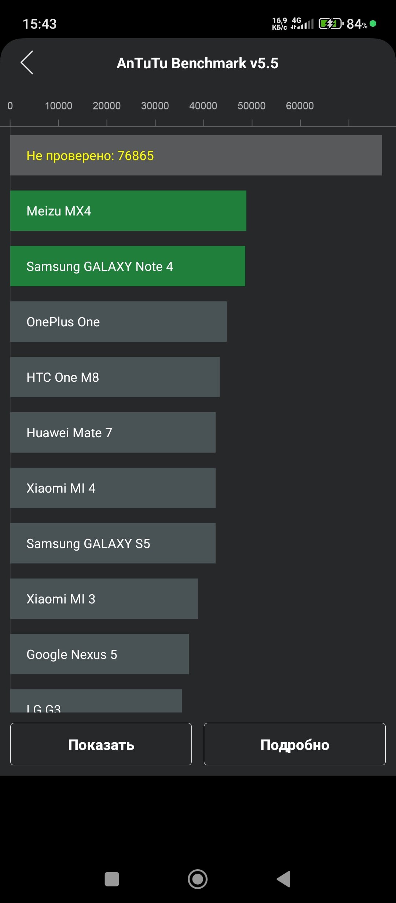Select the yellow 'Не проверено: 76865' score bar
The width and height of the screenshot is (396, 903).
click(x=196, y=155)
